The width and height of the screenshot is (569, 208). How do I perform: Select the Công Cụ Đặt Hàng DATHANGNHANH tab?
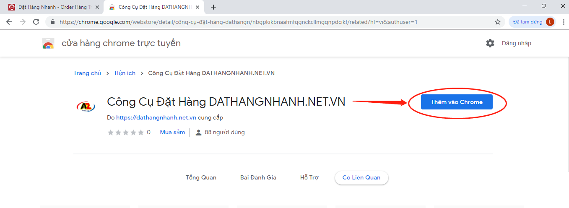pos(153,7)
